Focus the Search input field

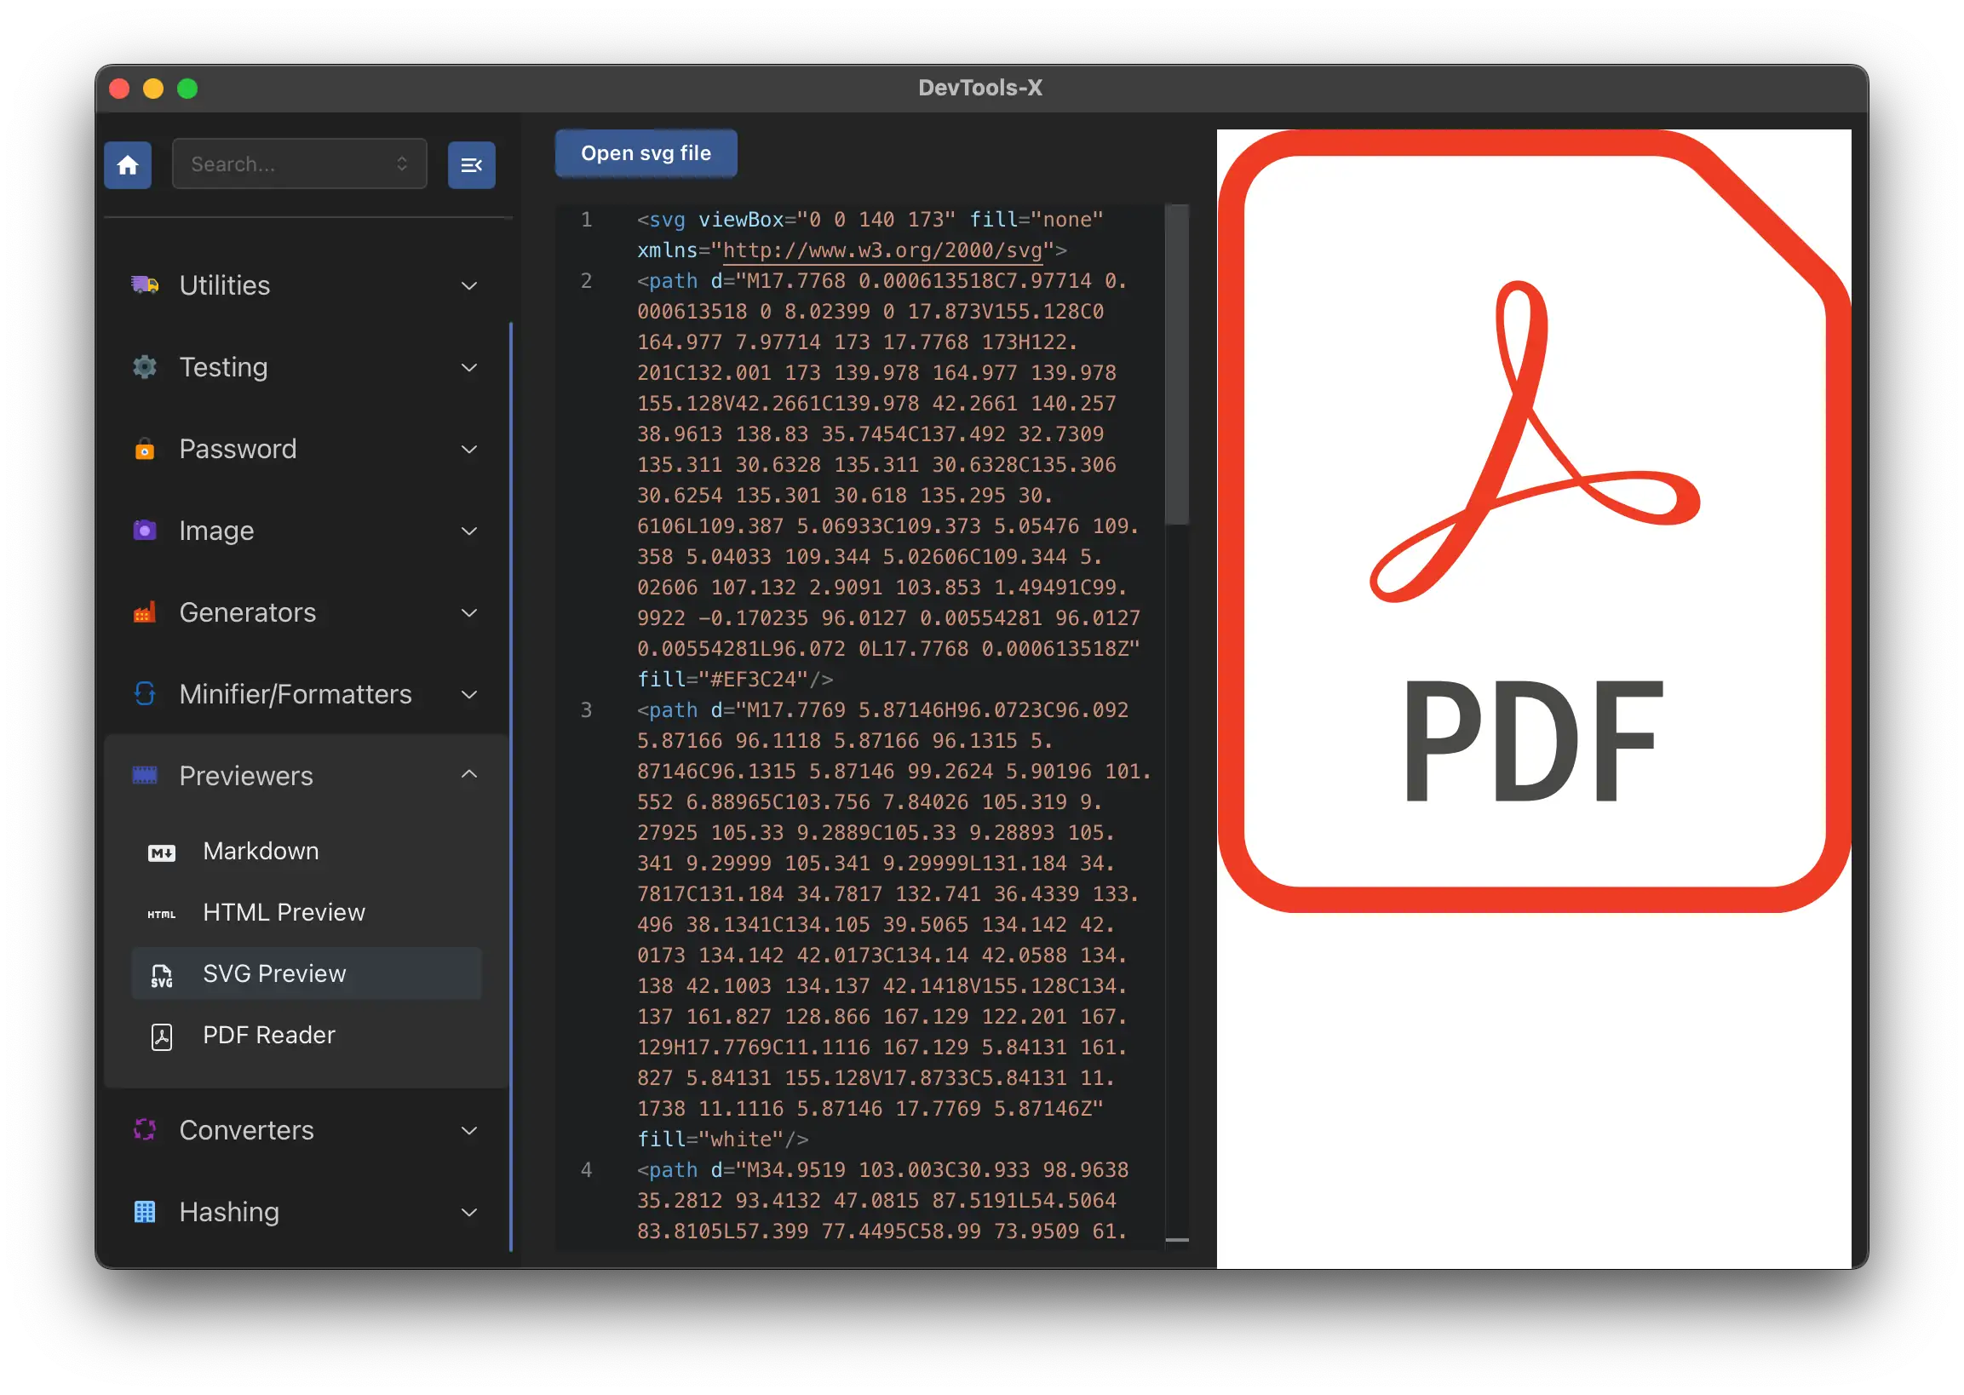(x=299, y=164)
